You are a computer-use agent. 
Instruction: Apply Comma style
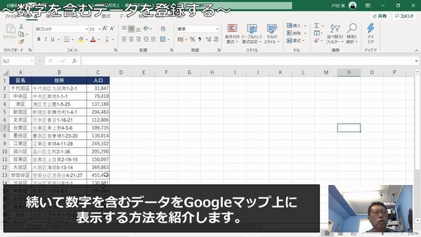[x=199, y=39]
